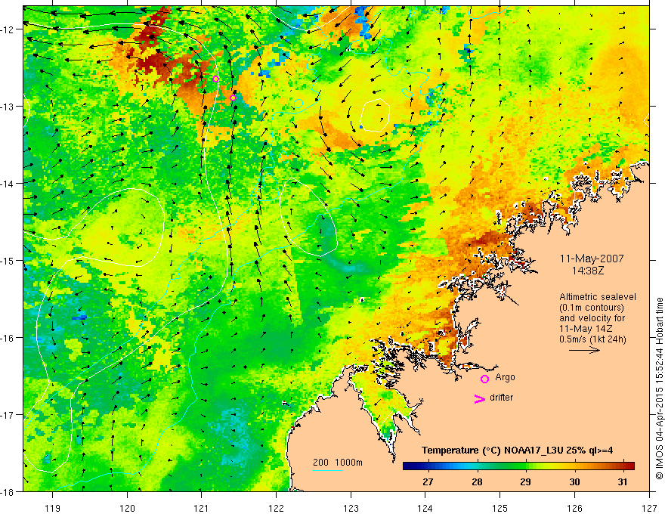Click the 'and velocity for' caption line
Image resolution: width=665 pixels, height=514 pixels.
click(592, 318)
